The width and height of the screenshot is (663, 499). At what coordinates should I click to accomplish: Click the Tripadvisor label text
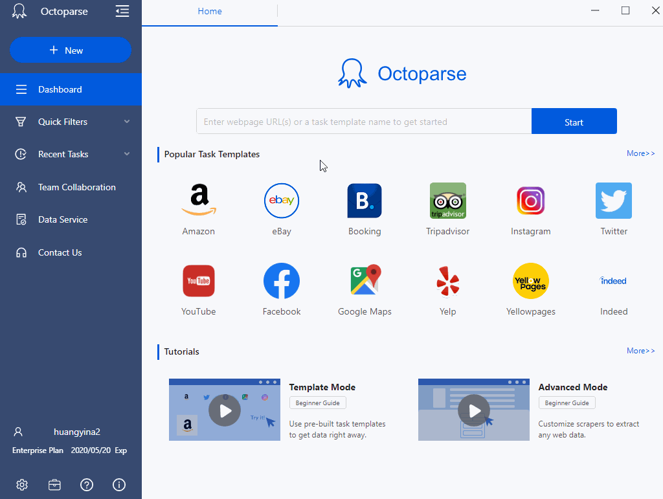[x=448, y=231]
